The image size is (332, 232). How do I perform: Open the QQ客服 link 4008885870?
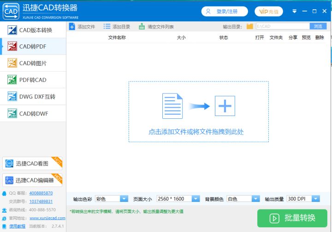coord(41,193)
